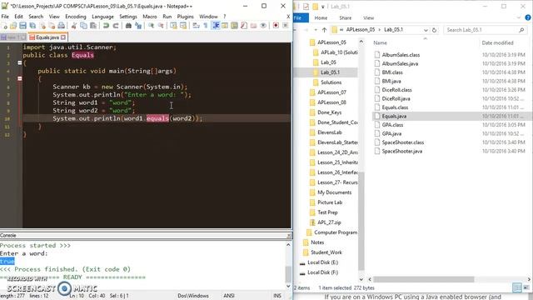Open the Share ribbon tab in Explorer
This screenshot has height=300, width=533.
point(345,17)
